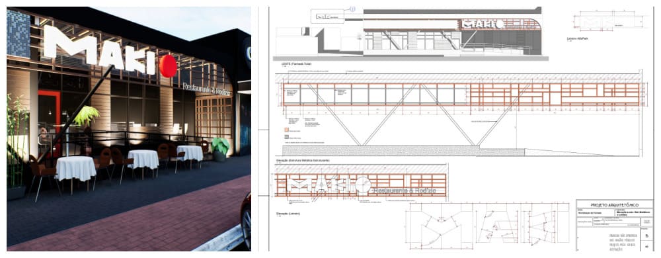The width and height of the screenshot is (661, 258).
Task: Click the potted plant by the entrance on the render's right
Action: 221,149
